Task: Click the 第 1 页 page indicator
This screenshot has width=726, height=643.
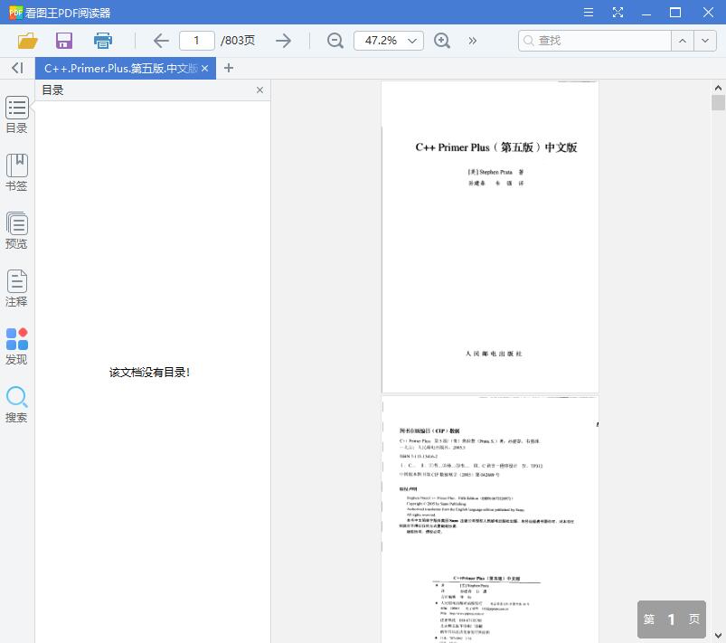Action: click(672, 619)
